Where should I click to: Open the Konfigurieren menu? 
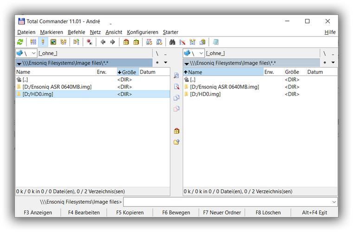(142, 32)
